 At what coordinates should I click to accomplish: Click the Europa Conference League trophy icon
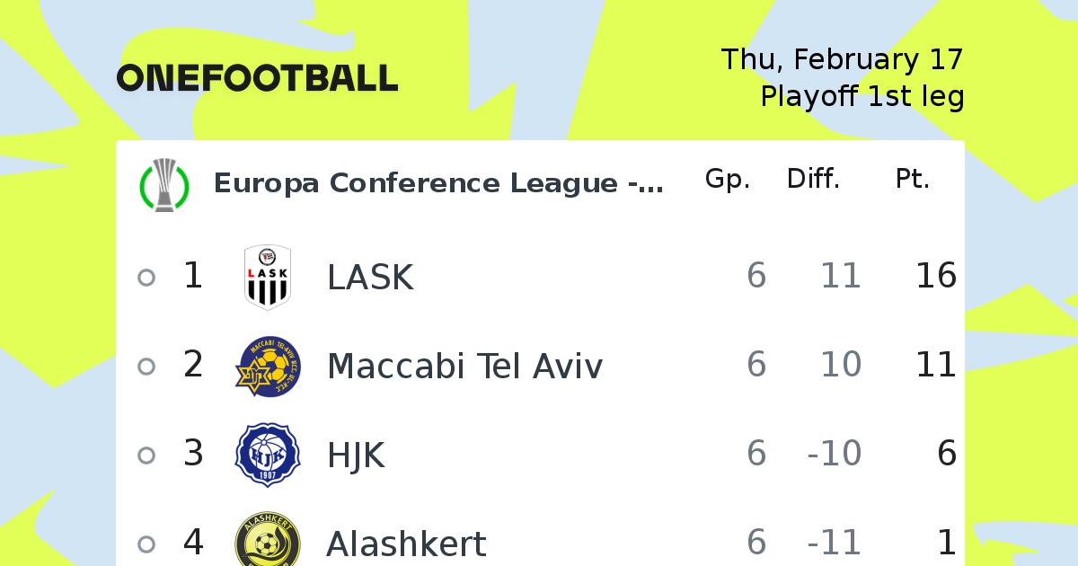[164, 184]
